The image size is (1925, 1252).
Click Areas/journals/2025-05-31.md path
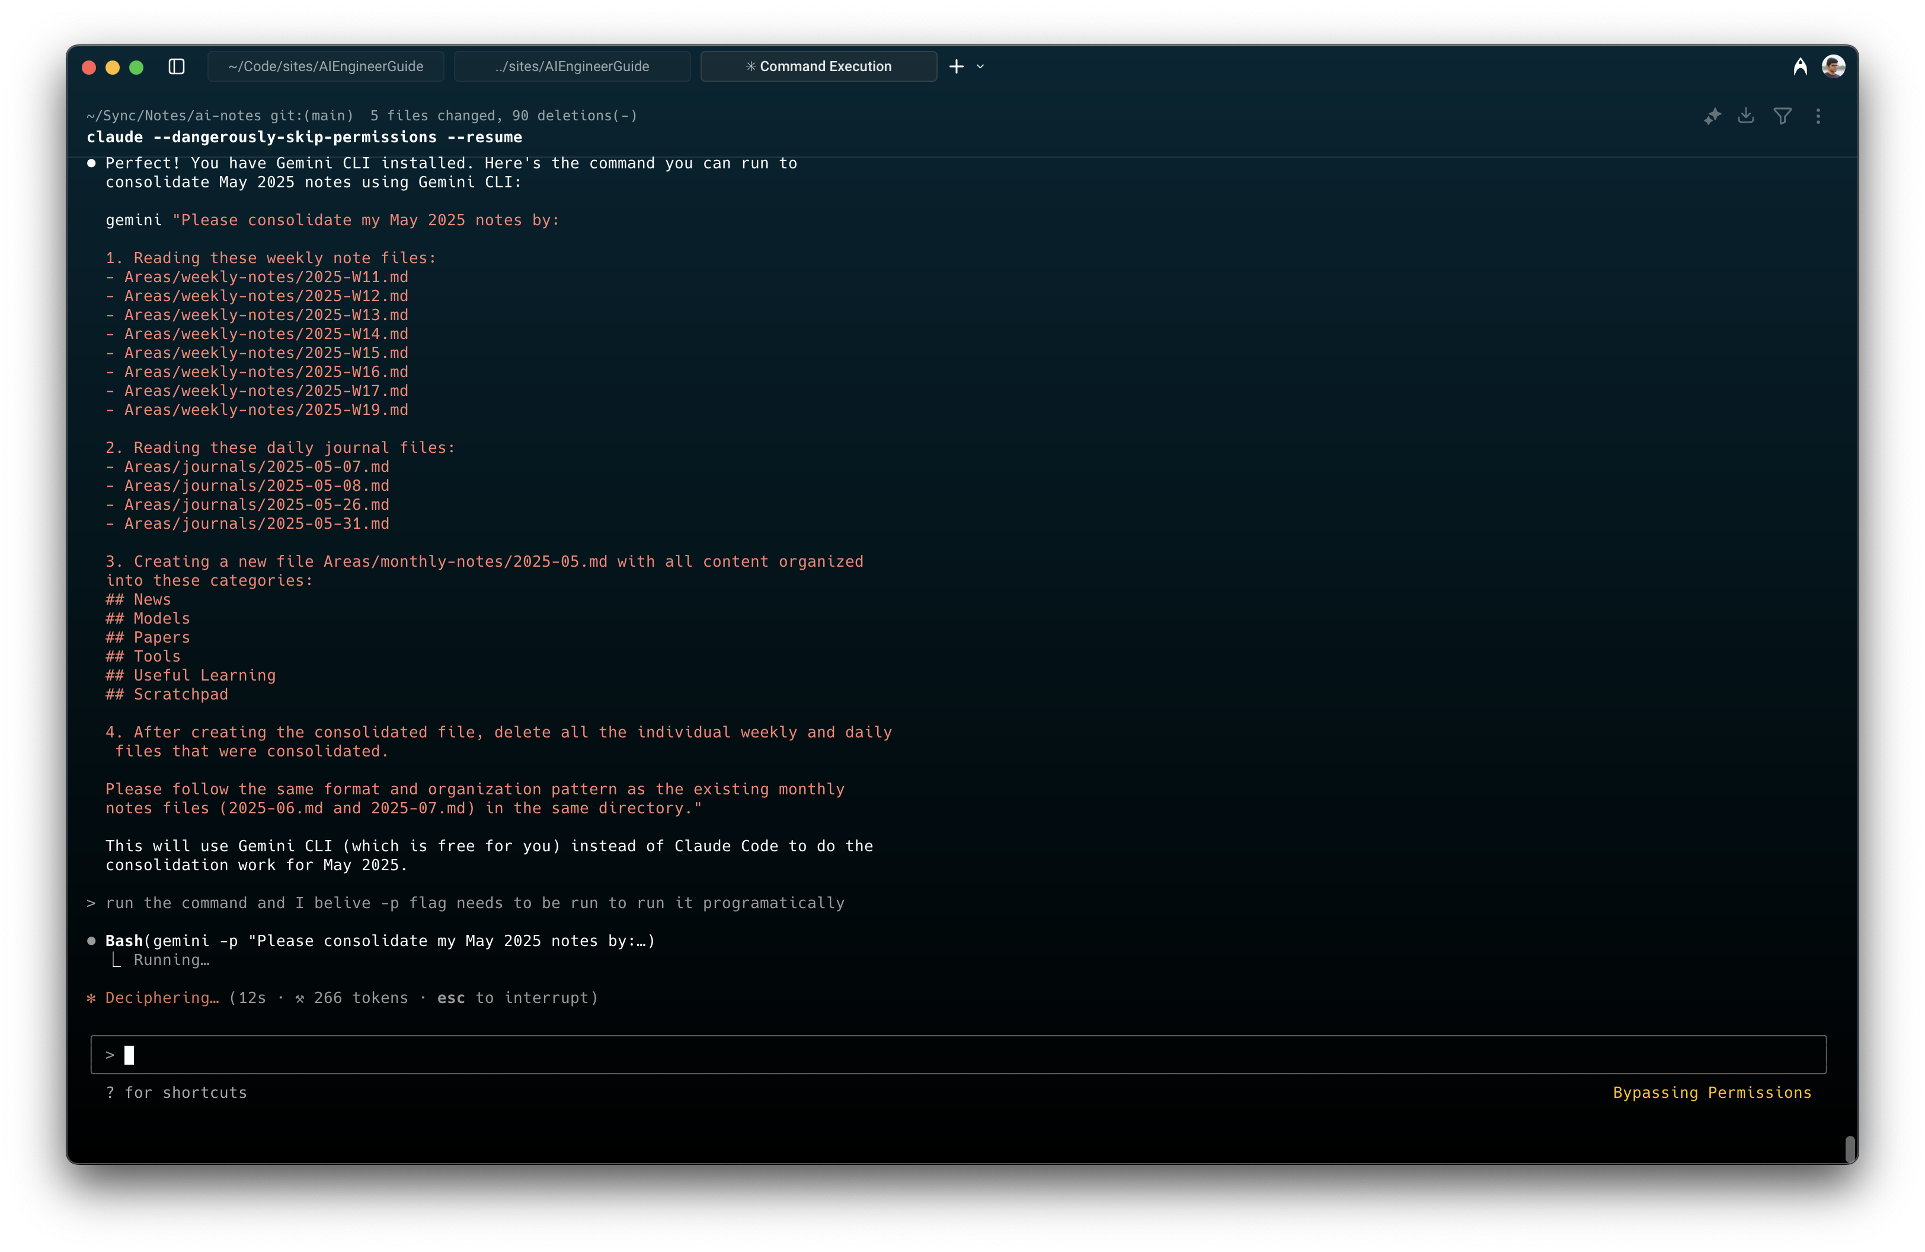point(257,524)
